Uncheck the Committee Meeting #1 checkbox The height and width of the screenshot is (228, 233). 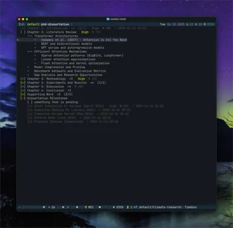(30, 110)
